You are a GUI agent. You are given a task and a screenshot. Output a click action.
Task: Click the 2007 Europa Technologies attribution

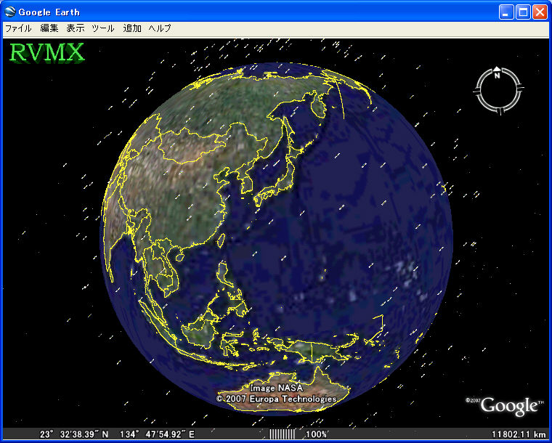click(277, 399)
